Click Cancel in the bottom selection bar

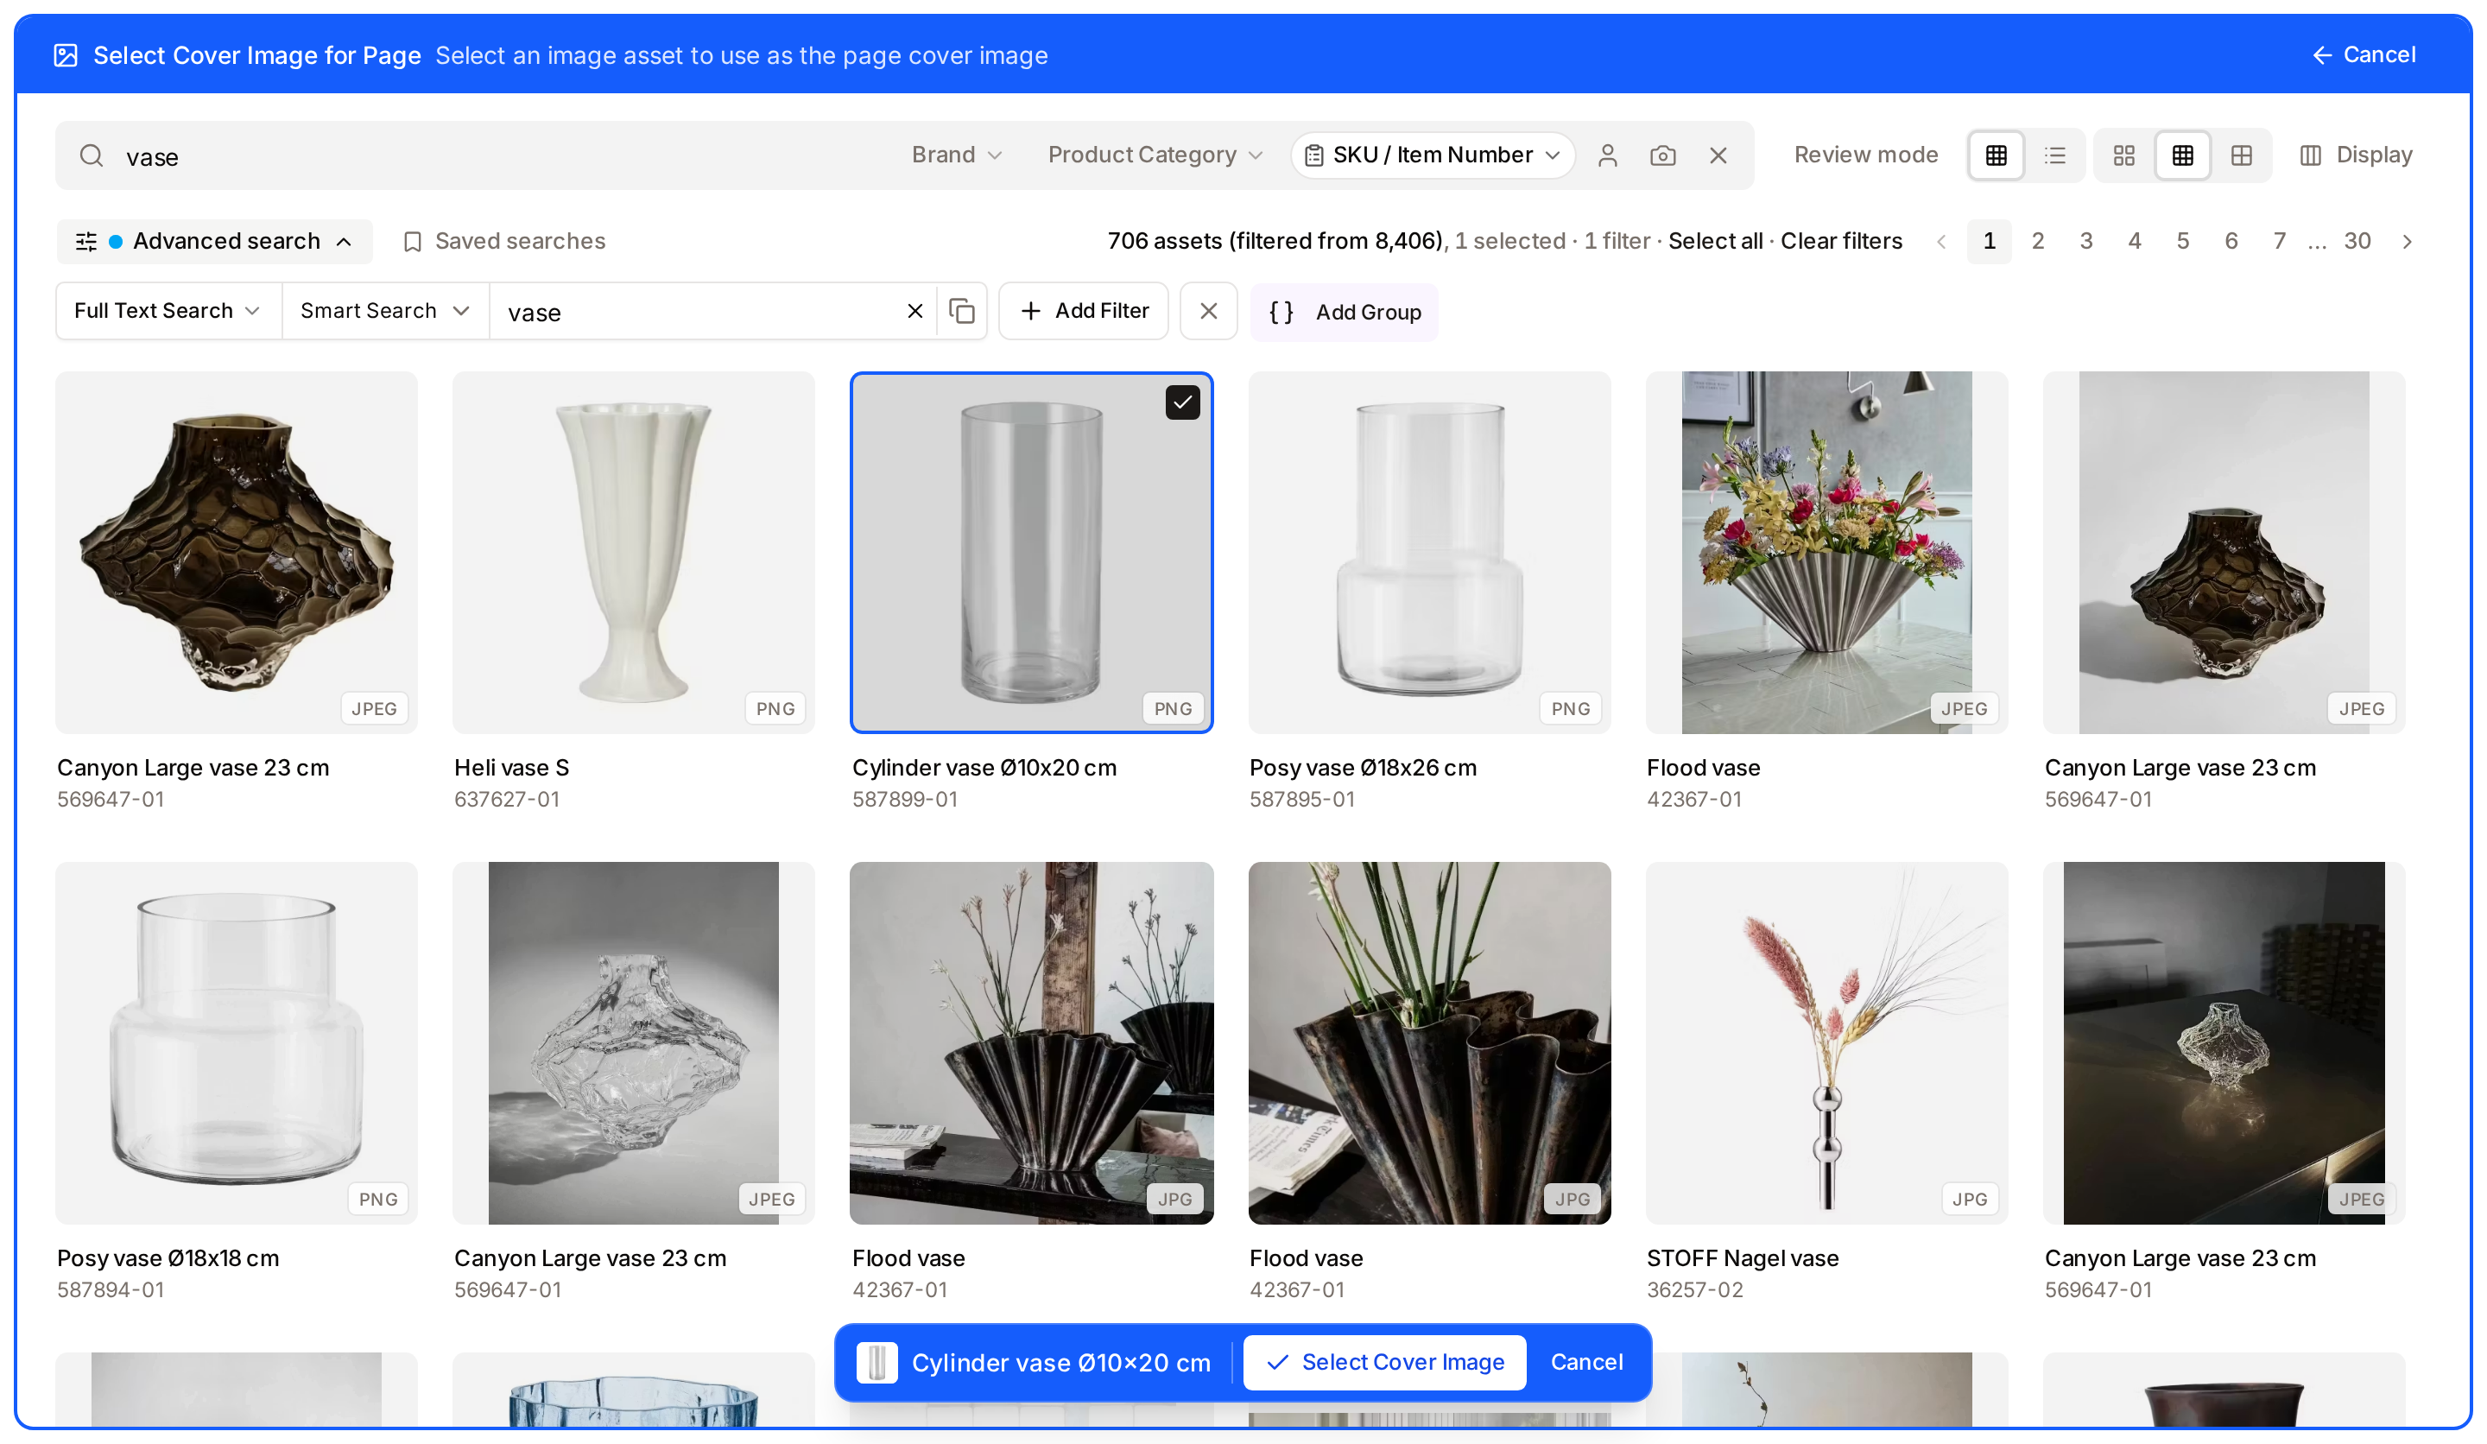1586,1362
